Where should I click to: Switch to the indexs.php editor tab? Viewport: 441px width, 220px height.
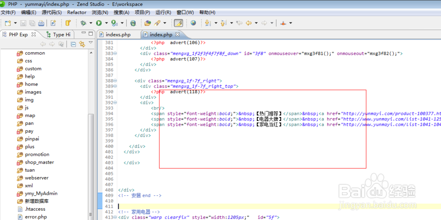118,35
